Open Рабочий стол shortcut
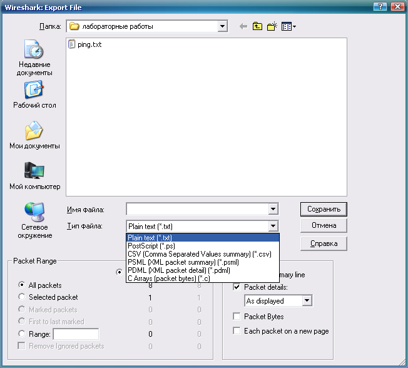This screenshot has height=368, width=408. tap(34, 95)
